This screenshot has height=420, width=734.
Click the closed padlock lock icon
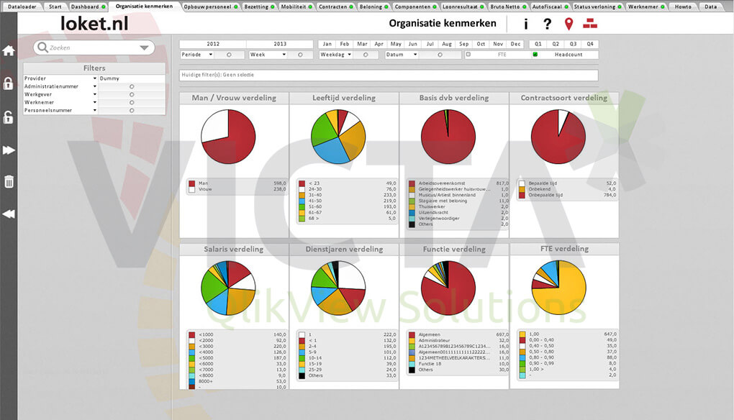coord(8,83)
